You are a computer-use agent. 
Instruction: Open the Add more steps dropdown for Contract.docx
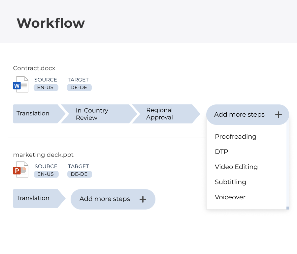tap(239, 115)
